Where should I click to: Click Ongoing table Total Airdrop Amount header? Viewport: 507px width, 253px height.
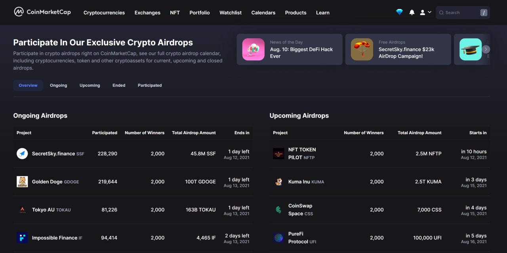(194, 133)
